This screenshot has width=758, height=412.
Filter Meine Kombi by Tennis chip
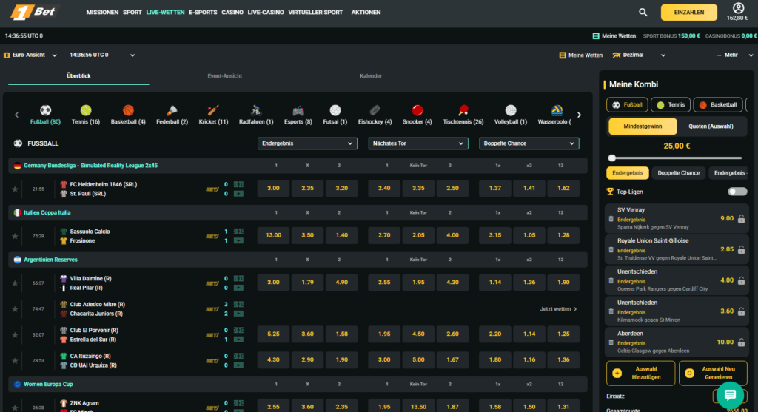pyautogui.click(x=671, y=105)
